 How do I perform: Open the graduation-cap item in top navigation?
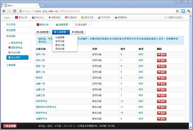(x=54, y=17)
